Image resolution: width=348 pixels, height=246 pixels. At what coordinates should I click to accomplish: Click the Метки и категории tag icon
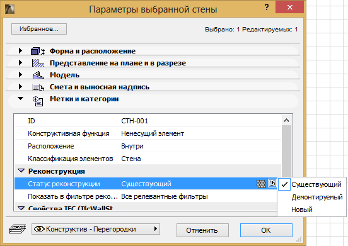38,101
